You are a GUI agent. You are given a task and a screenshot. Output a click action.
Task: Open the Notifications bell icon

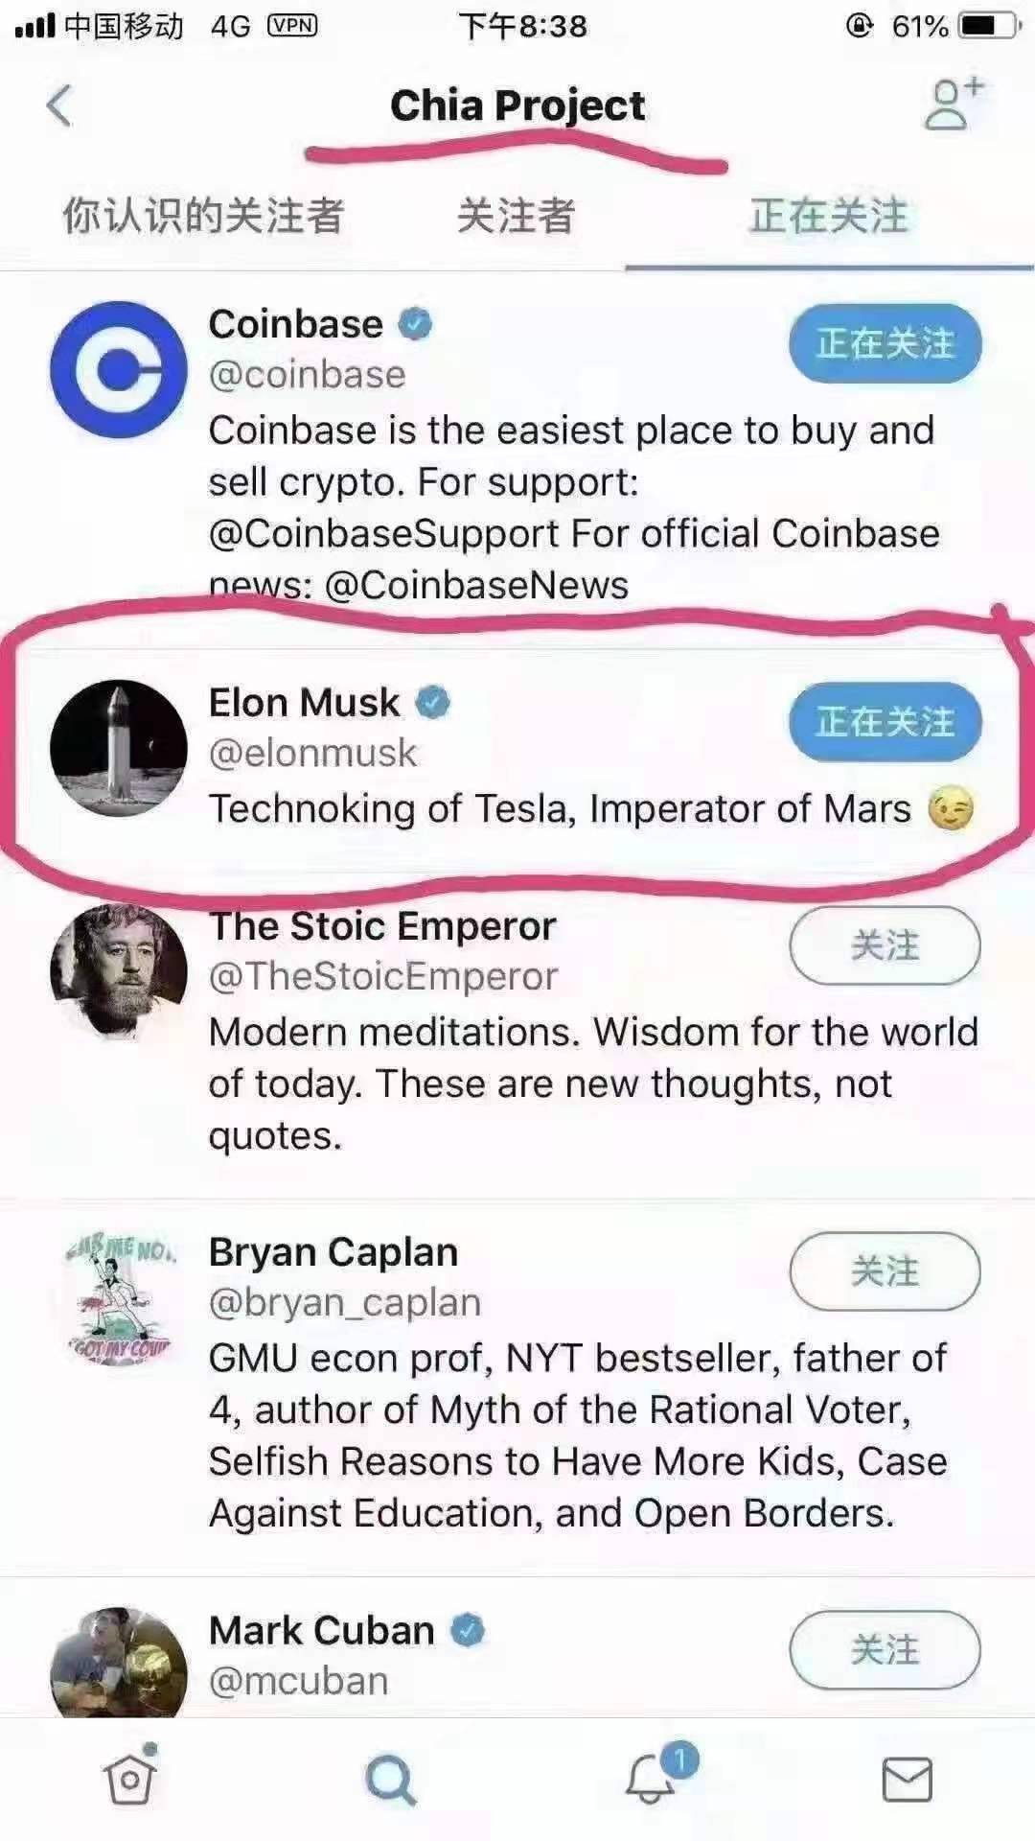coord(652,1779)
